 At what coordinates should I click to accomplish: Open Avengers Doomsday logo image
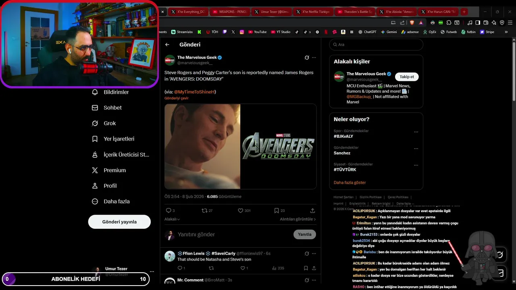click(279, 147)
